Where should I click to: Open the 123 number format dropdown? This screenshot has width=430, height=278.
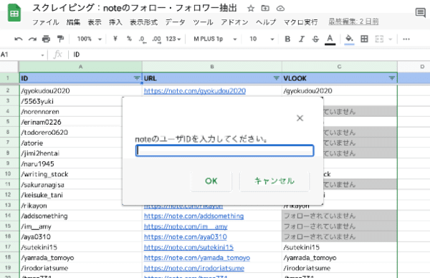(173, 39)
